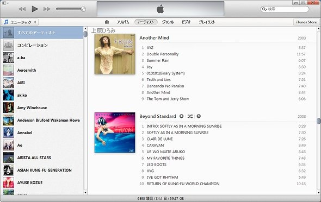Viewport: 321px width, 202px height.
Task: Select AIRI in the artist list
Action: (x=42, y=83)
